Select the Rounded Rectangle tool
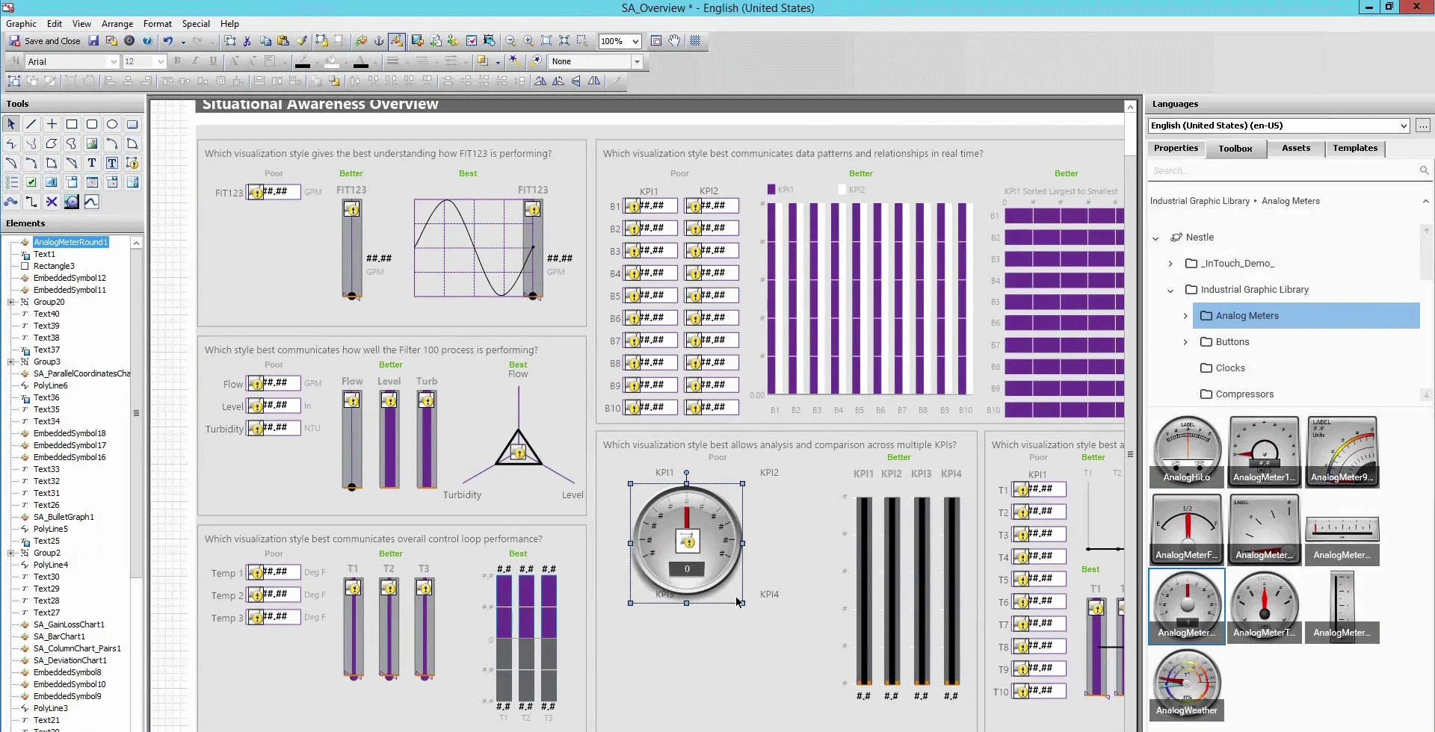This screenshot has width=1435, height=732. pos(92,125)
